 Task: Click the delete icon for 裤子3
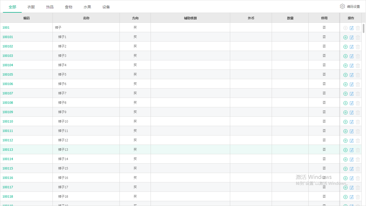point(358,56)
